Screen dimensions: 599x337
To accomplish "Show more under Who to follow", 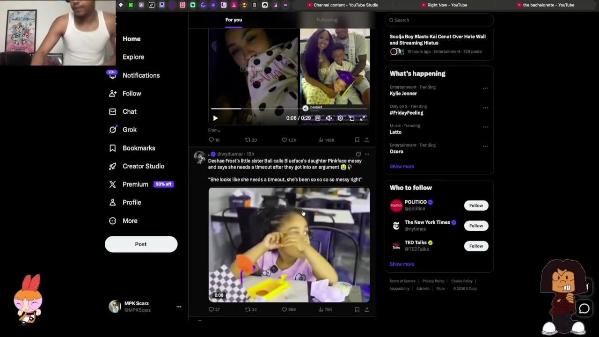I will pyautogui.click(x=402, y=264).
